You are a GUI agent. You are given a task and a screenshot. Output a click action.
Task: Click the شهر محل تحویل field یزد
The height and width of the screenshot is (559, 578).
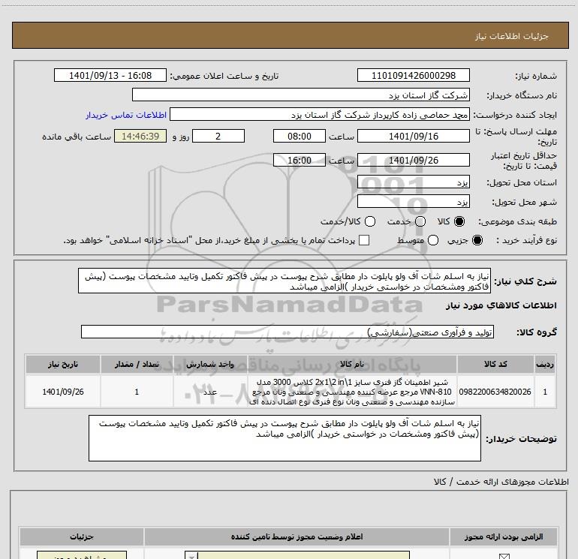[413, 202]
